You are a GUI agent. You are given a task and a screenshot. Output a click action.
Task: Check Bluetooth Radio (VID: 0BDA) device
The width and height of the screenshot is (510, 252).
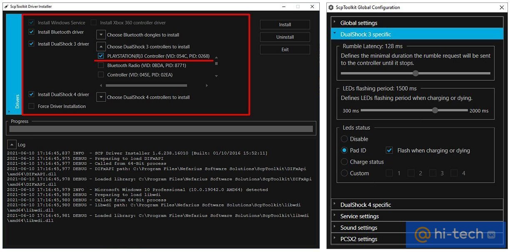pos(101,65)
